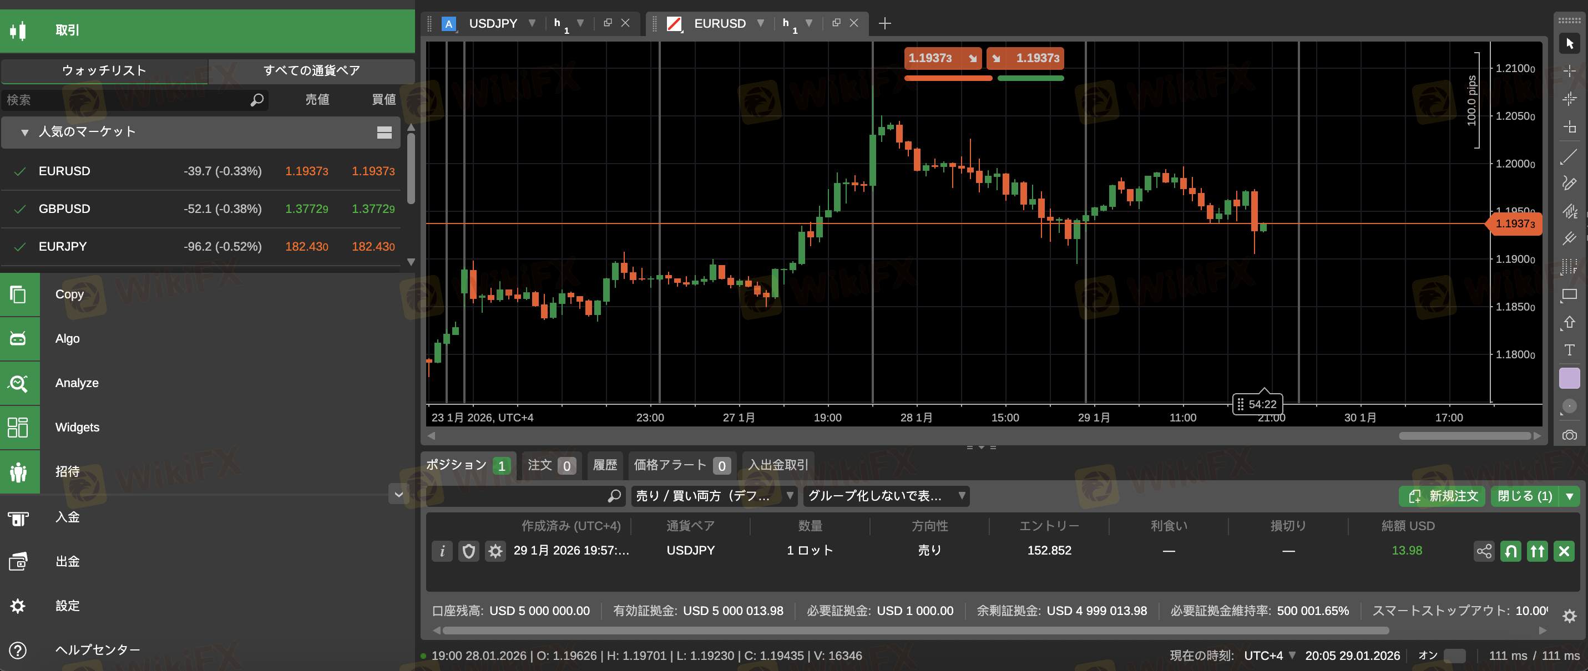Open the 履歴 tab
1588x671 pixels.
(604, 465)
